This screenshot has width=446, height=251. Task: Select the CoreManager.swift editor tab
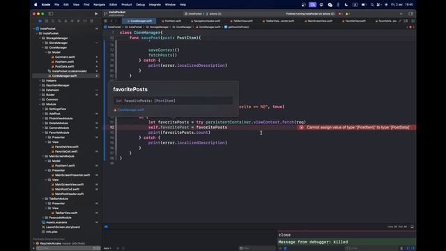coord(139,21)
